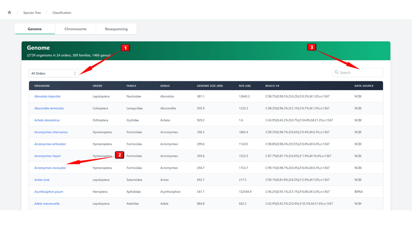The image size is (412, 232).
Task: Switch to the Chromosome tab
Action: pyautogui.click(x=75, y=29)
